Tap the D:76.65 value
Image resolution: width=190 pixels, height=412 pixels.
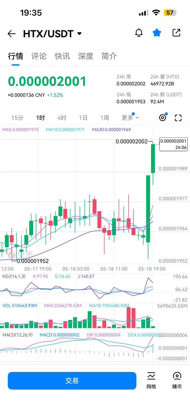click(x=63, y=276)
